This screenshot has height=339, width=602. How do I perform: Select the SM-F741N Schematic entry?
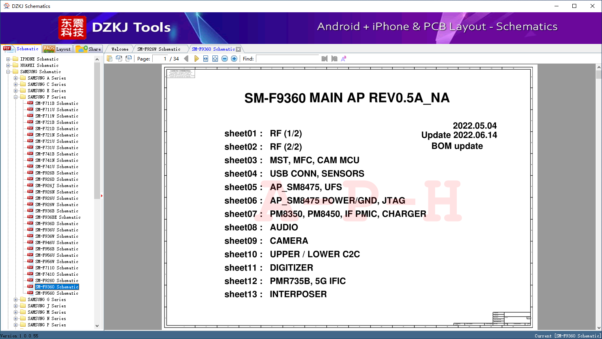tap(57, 160)
